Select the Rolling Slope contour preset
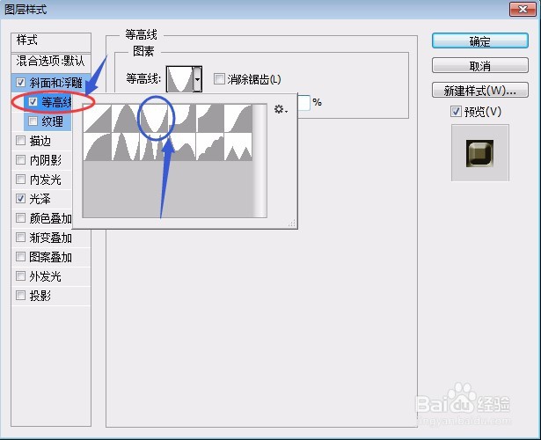The image size is (541, 440). (x=182, y=147)
